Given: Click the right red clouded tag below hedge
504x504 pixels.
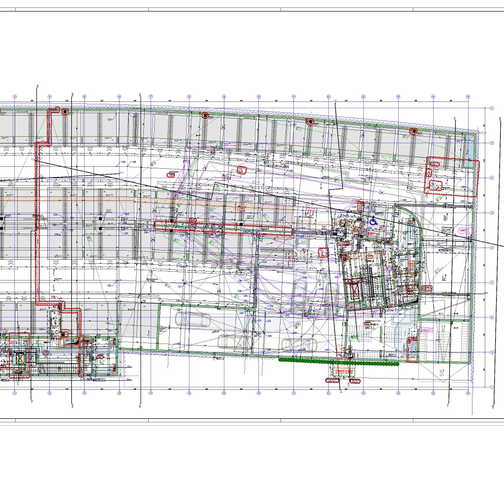Looking at the screenshot, I should click(x=354, y=381).
